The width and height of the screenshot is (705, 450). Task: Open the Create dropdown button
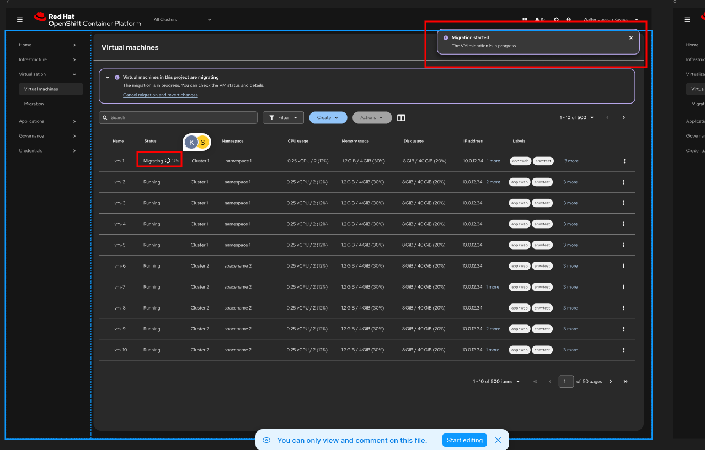[x=328, y=118]
